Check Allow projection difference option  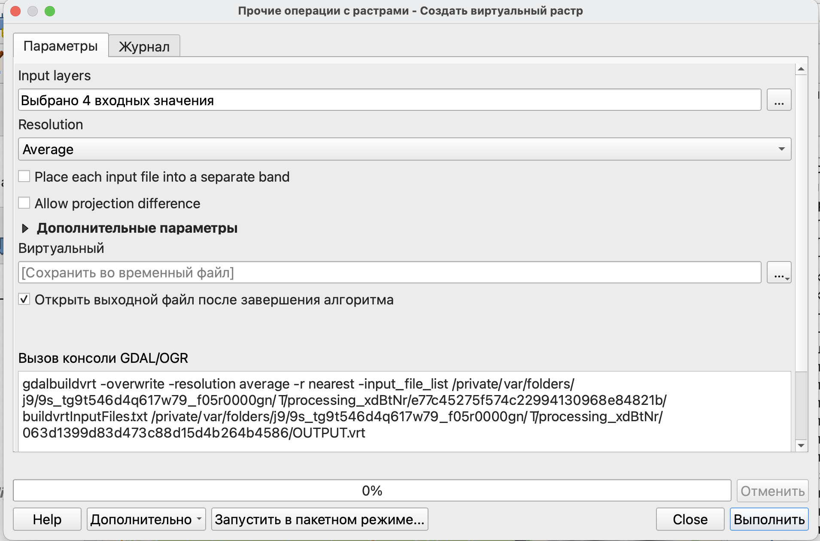tap(24, 203)
